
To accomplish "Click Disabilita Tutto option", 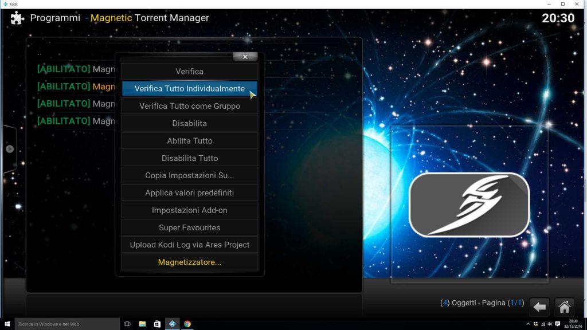I will (189, 158).
